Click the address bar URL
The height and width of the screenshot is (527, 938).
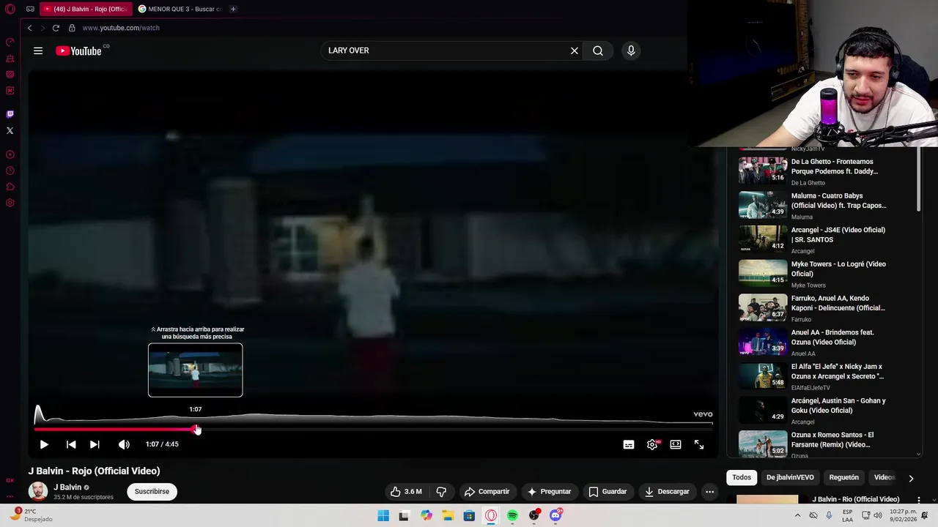click(121, 28)
